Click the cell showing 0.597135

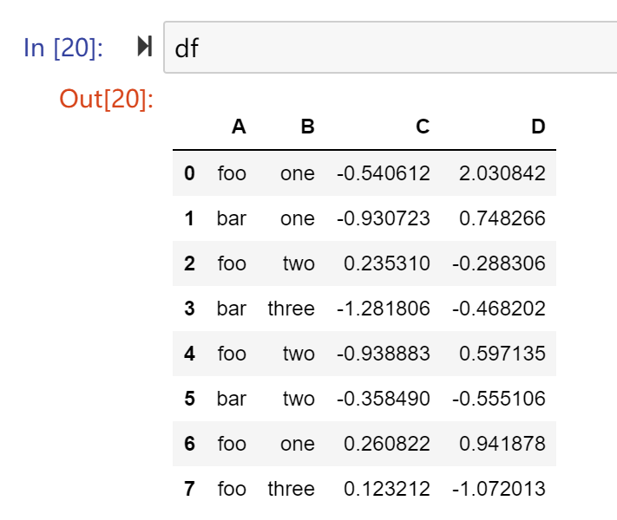502,354
